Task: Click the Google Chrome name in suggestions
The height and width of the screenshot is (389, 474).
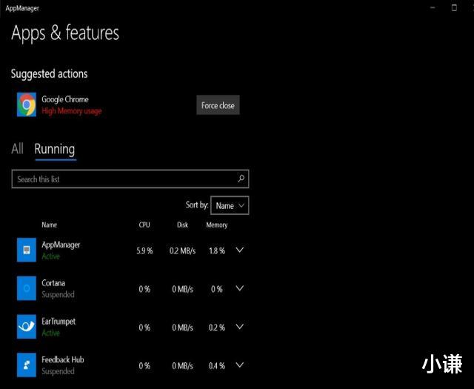Action: coord(65,99)
